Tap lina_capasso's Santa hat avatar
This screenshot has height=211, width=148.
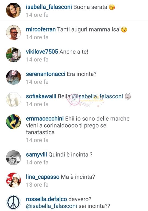[x=13, y=180]
